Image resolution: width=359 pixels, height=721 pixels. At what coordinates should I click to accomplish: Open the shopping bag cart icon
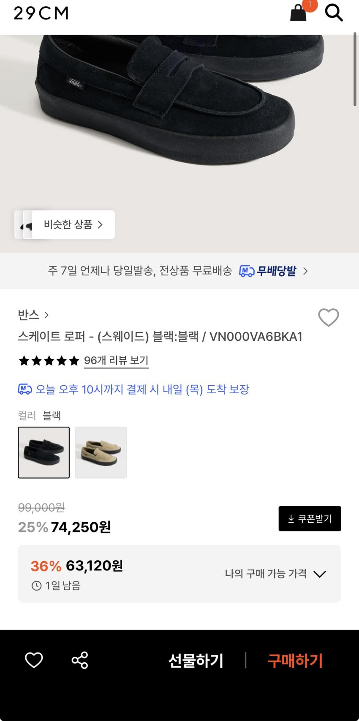(298, 13)
